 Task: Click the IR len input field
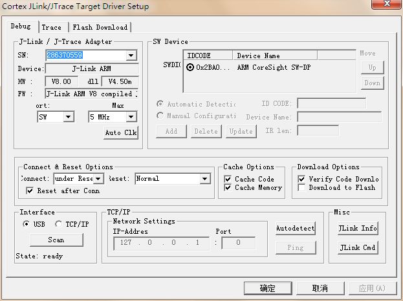coord(318,130)
